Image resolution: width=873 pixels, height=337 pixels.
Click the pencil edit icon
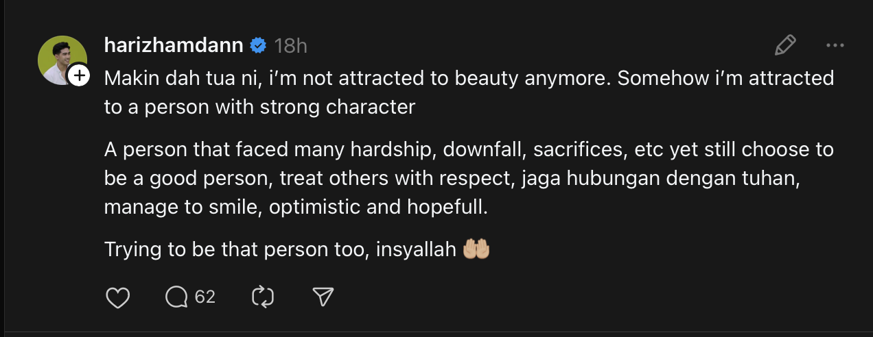(784, 46)
